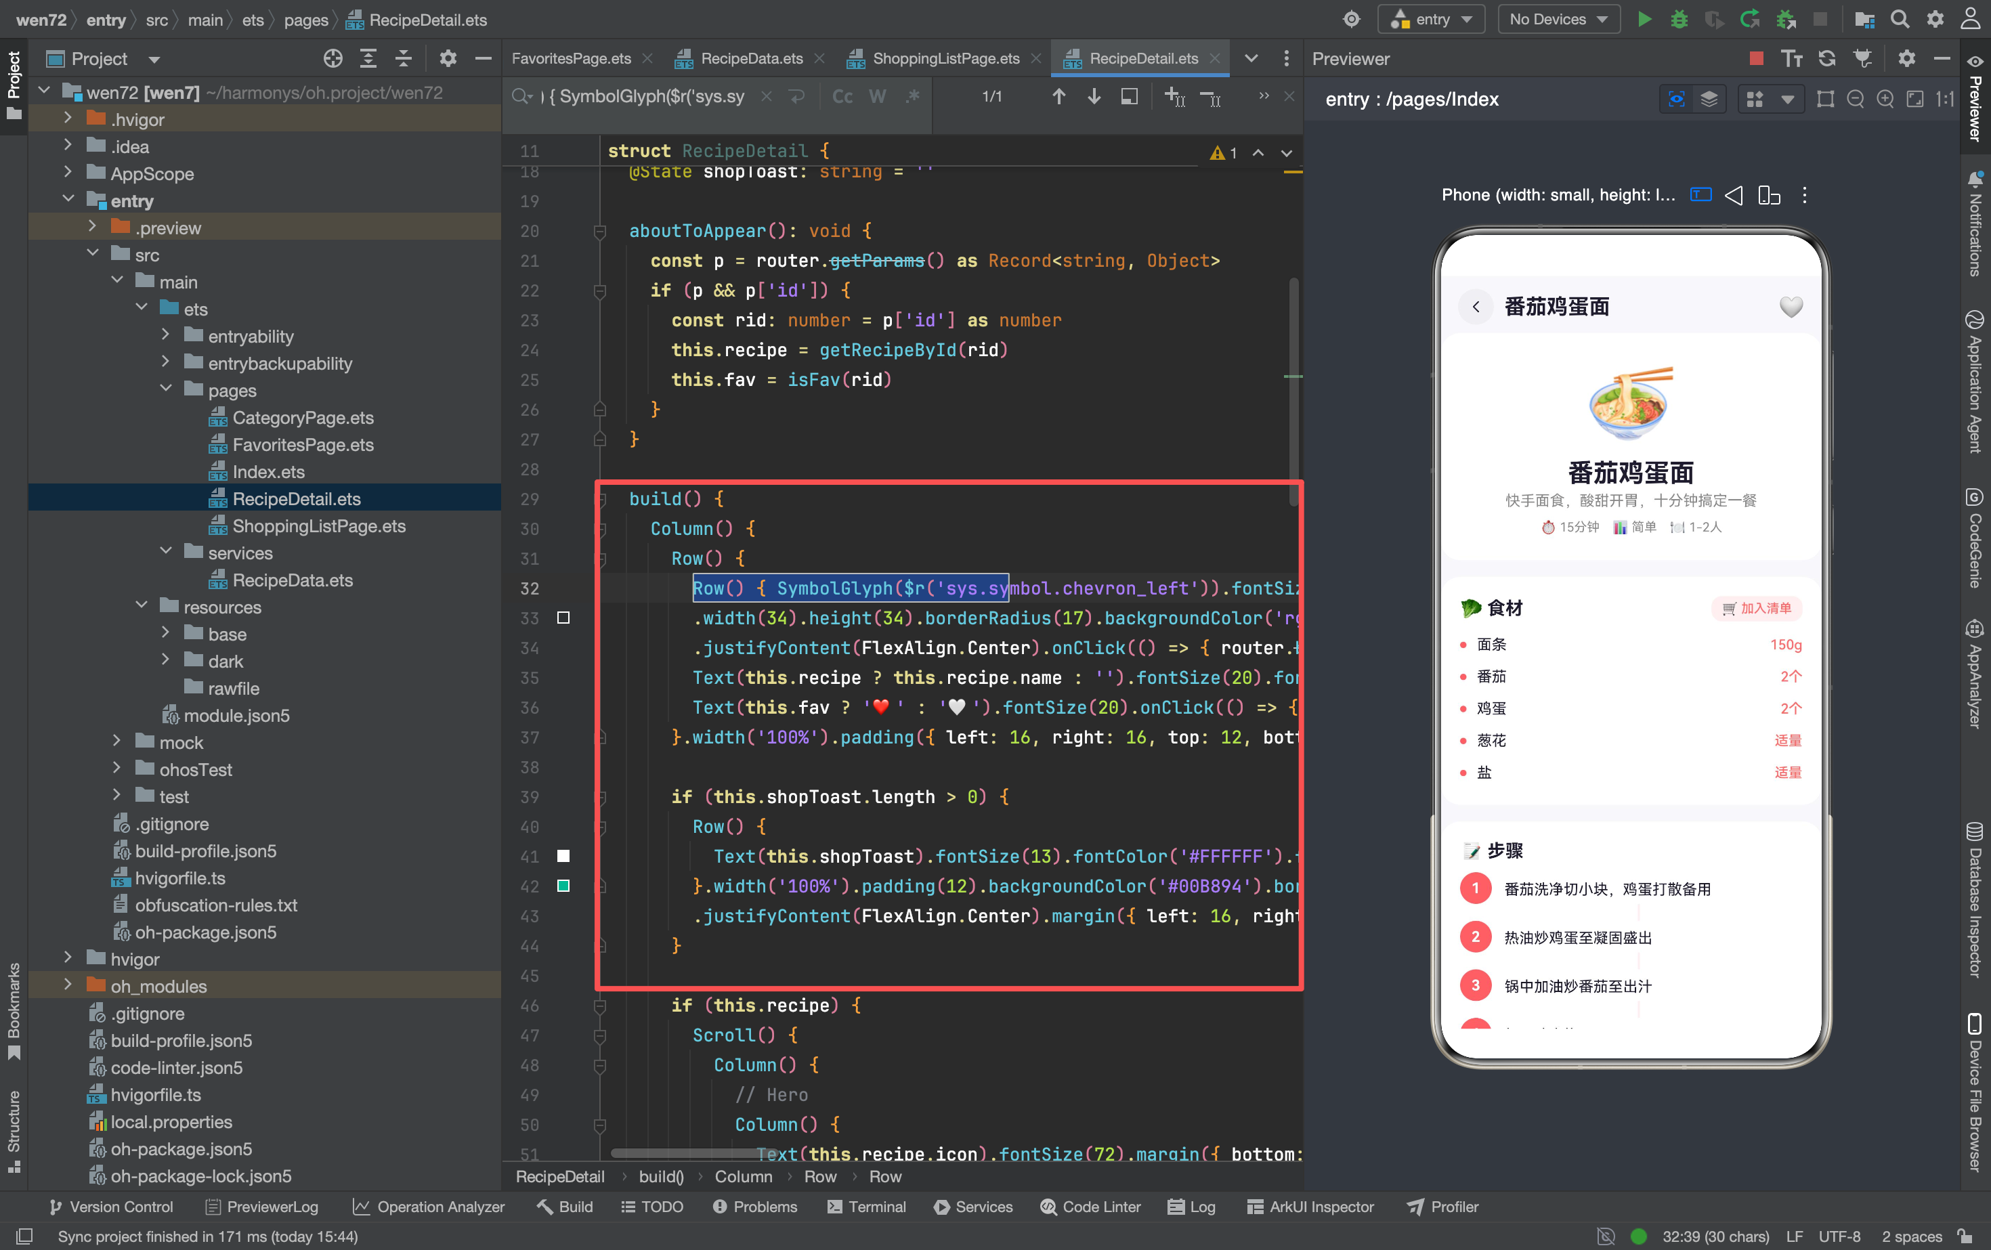Screen dimensions: 1991x1250
Task: Open IDE settings gear in top toolbar
Action: tap(1935, 19)
